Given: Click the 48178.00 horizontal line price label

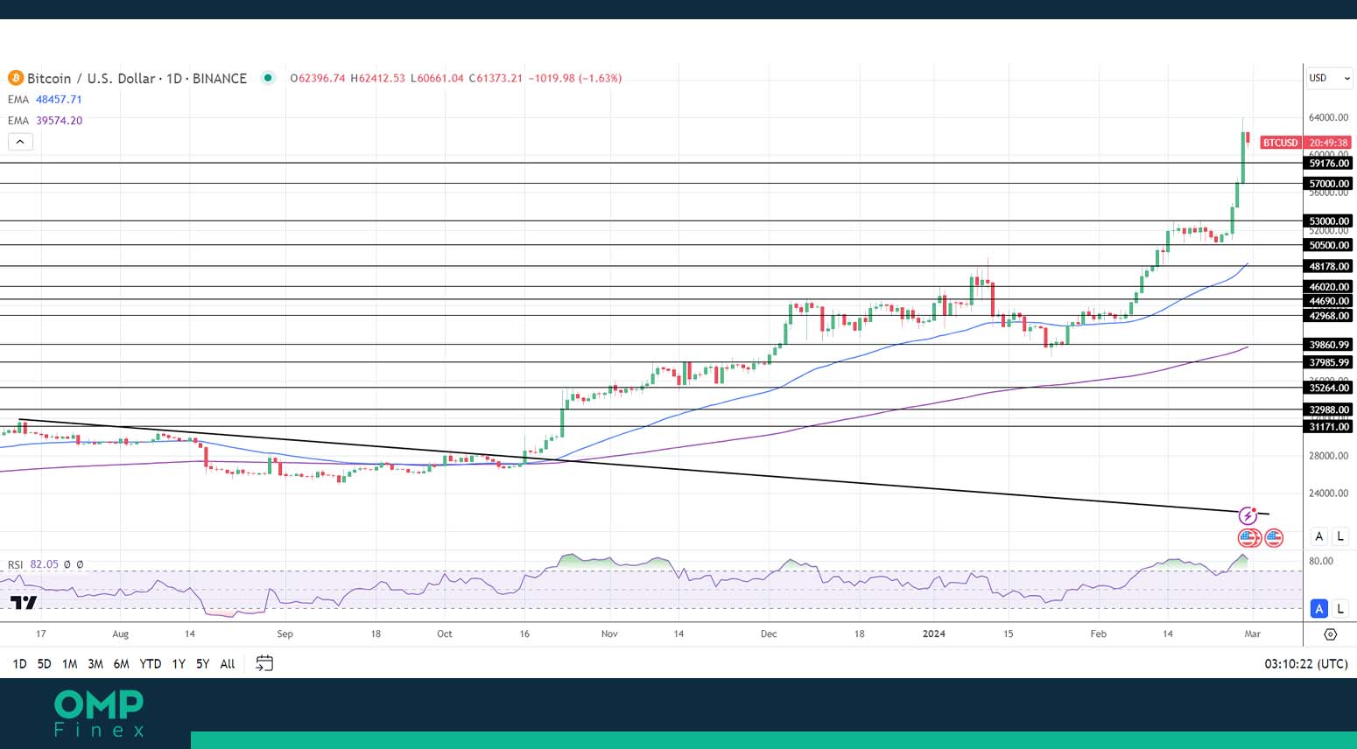Looking at the screenshot, I should pos(1329,266).
